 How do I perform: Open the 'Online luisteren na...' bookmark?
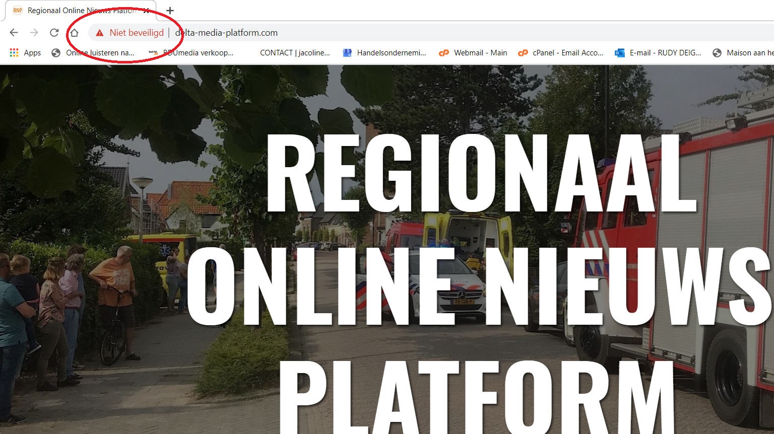coord(93,53)
